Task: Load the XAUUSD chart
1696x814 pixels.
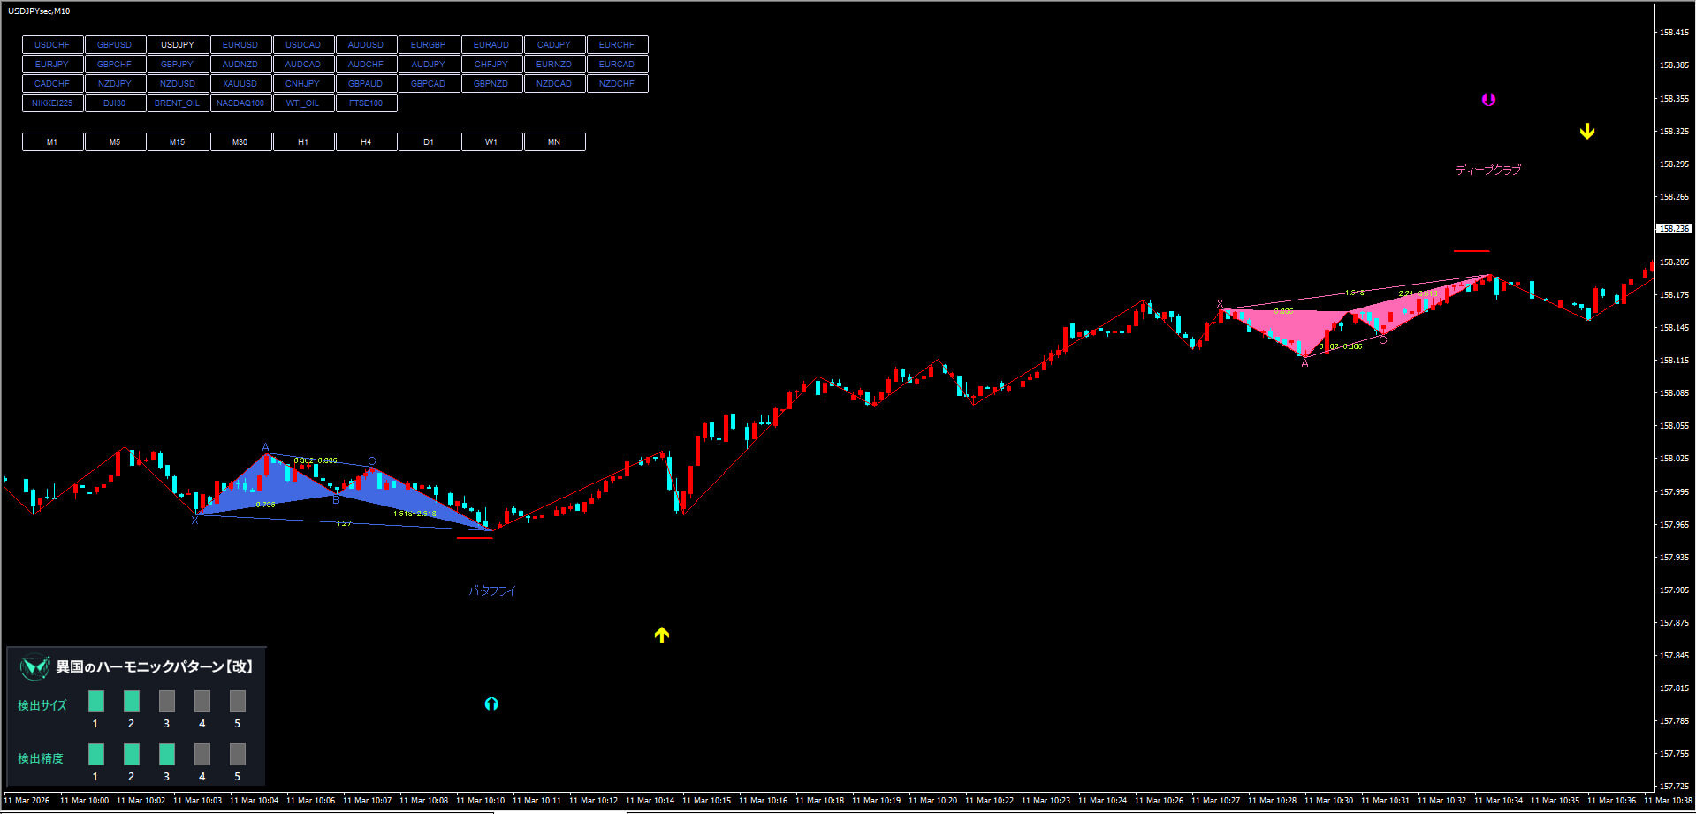Action: (x=240, y=84)
